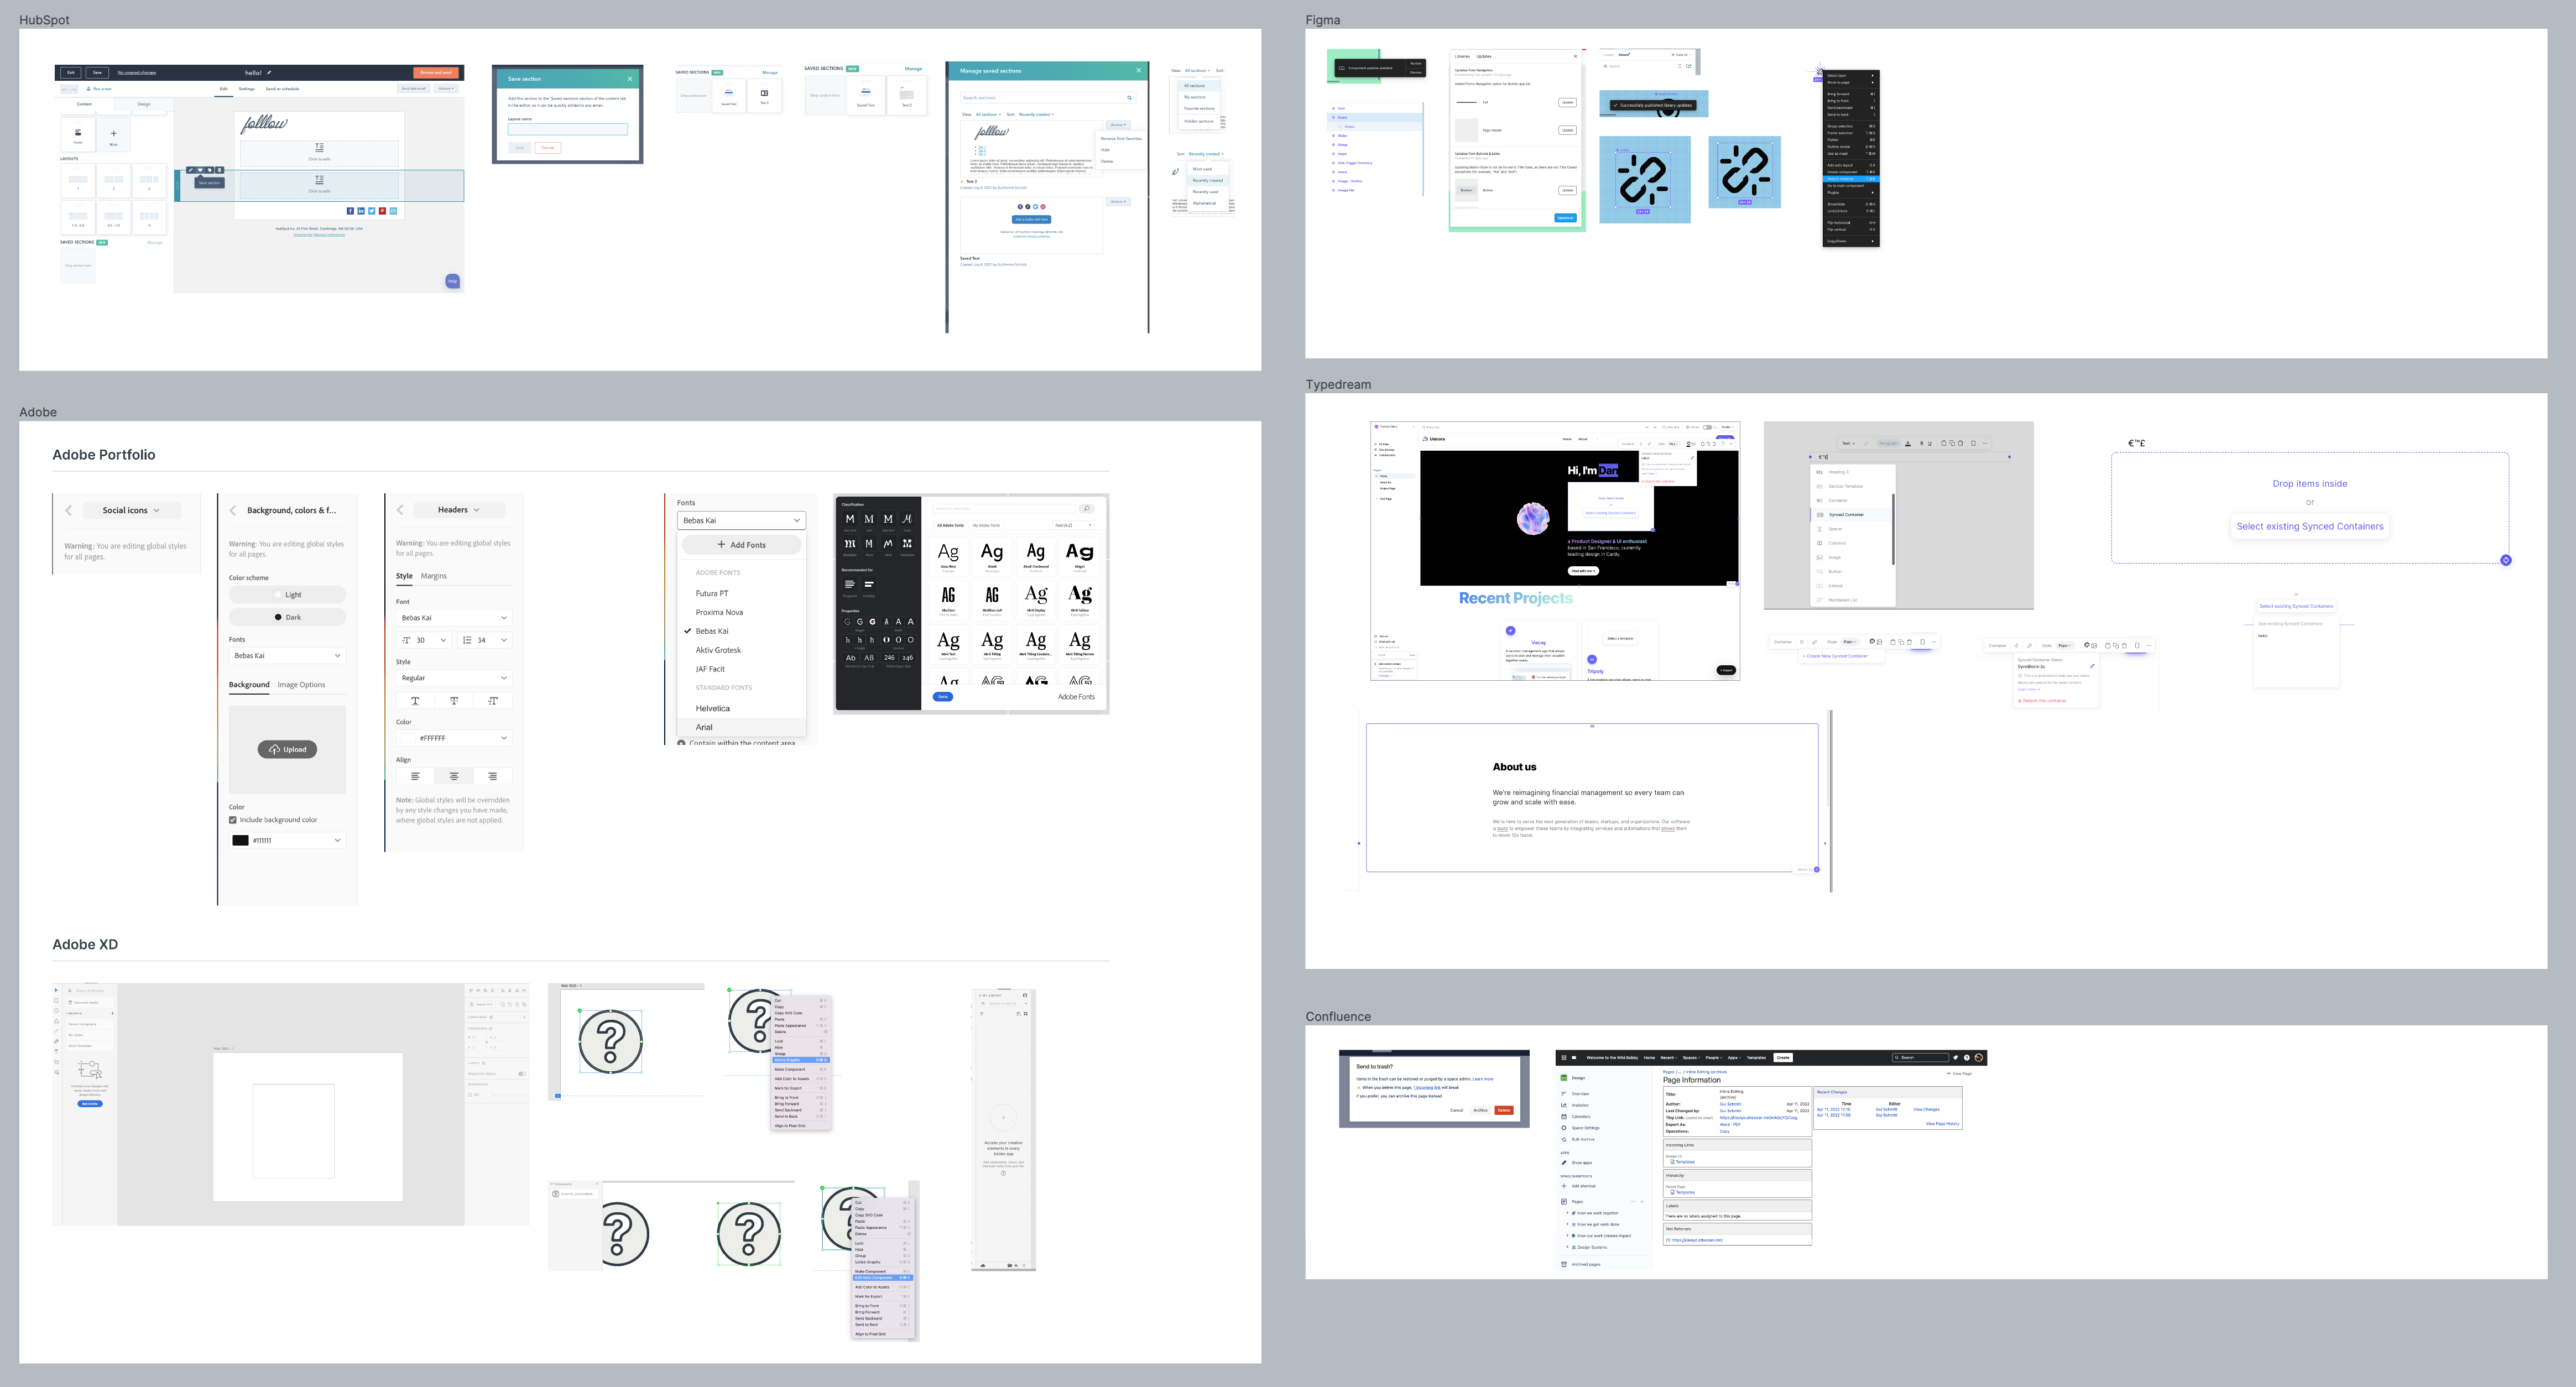Click LinkedIn icon in HubSpot email footer
2576x1387 pixels.
point(361,211)
